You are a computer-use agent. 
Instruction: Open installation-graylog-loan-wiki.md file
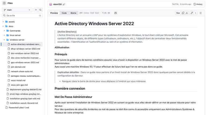(x=25, y=98)
